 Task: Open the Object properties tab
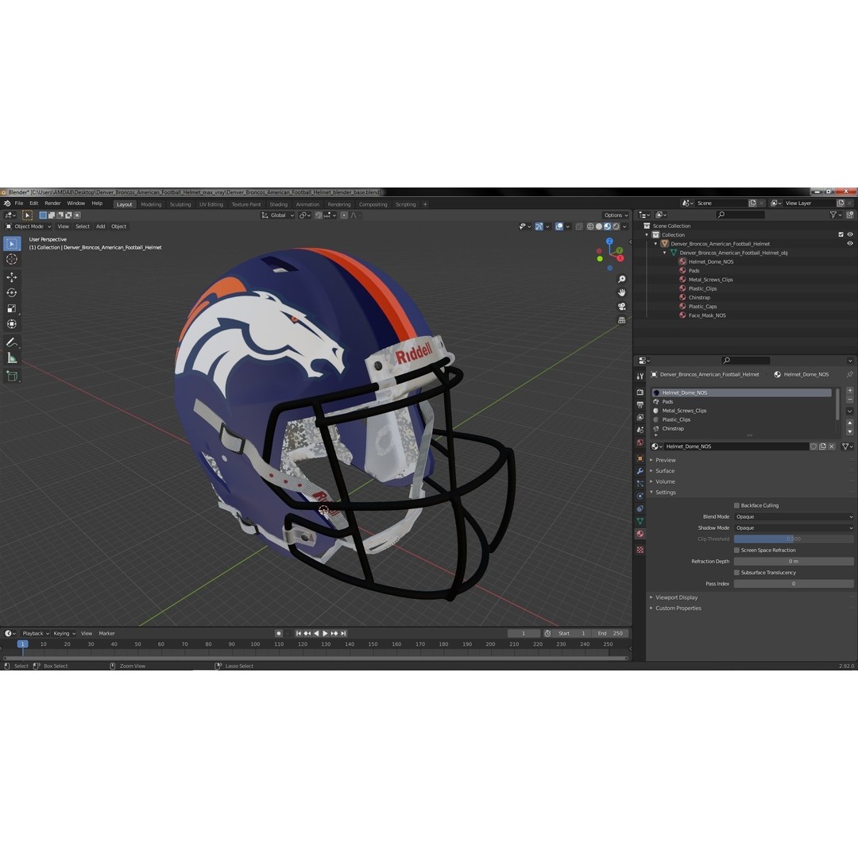640,458
